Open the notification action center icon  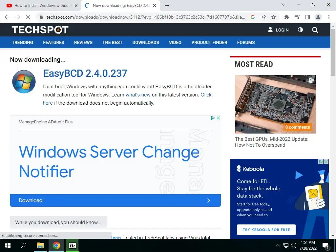click(x=325, y=246)
